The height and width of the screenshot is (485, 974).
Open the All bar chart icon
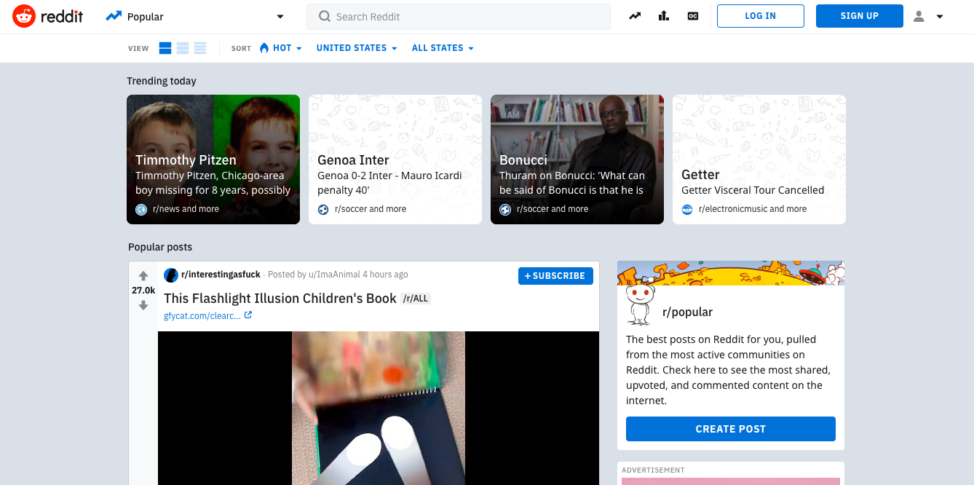pyautogui.click(x=664, y=16)
